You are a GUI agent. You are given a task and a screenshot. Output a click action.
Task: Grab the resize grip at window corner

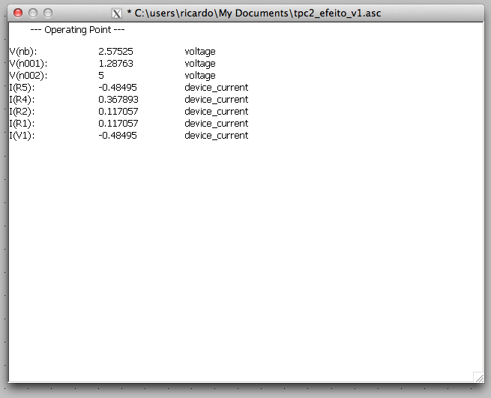coord(478,376)
